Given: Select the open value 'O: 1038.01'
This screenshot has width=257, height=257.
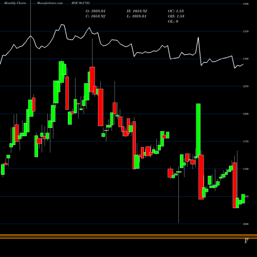Looking at the screenshot, I should point(96,11).
